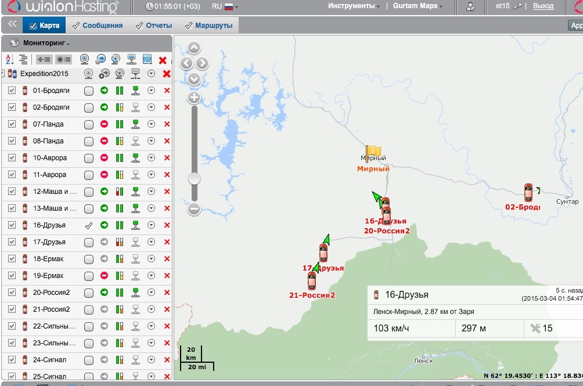Open the Мониторинг panel dropdown
Image resolution: width=583 pixels, height=386 pixels.
[46, 43]
